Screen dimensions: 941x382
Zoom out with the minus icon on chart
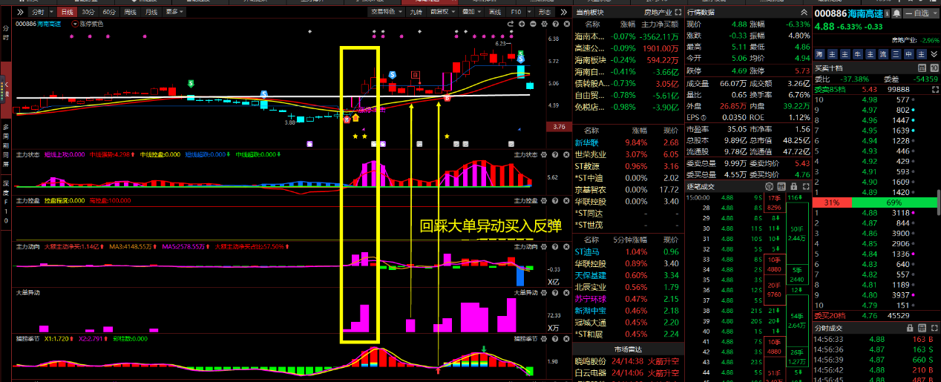tap(532, 24)
